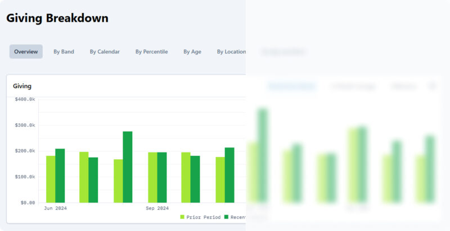The image size is (450, 231).
Task: Switch to the By Age tab
Action: [x=192, y=52]
